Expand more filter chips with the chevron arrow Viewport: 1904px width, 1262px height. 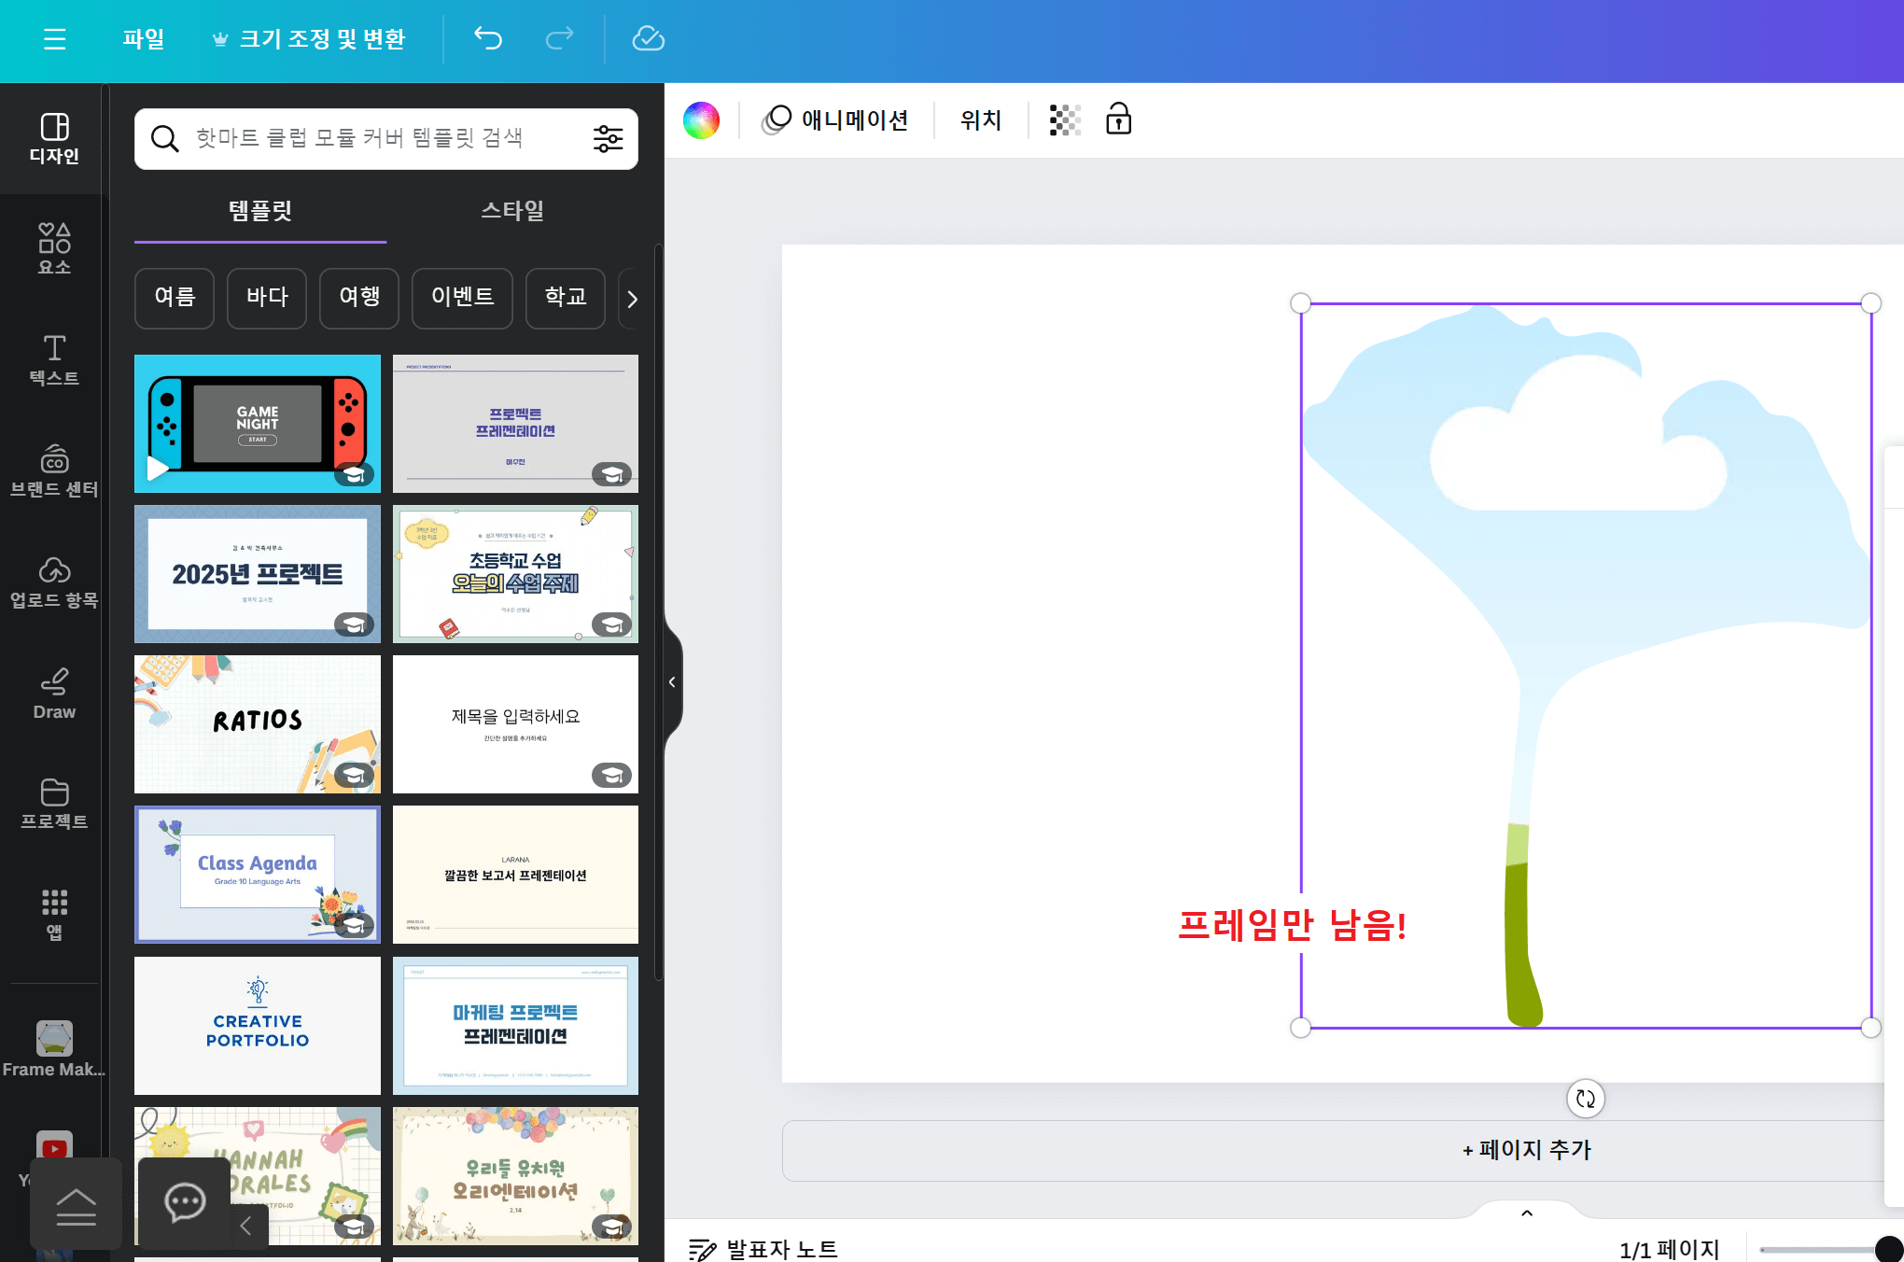point(633,299)
